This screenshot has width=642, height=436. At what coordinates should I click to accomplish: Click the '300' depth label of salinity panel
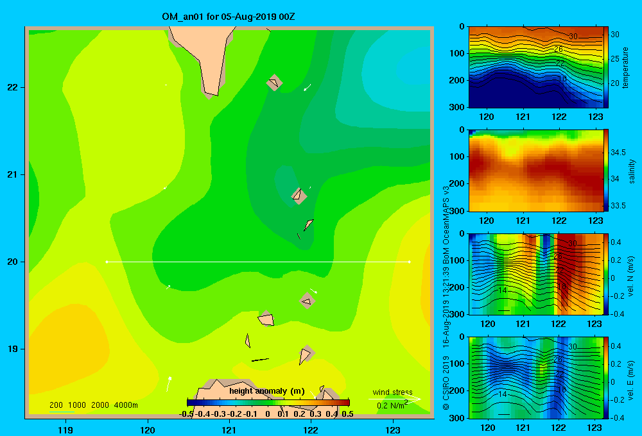(457, 211)
